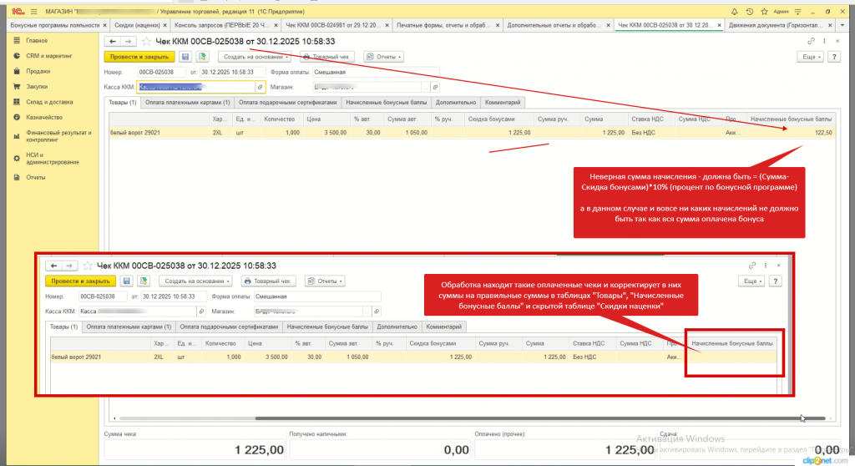Switch to Товары (1) tab

(x=122, y=103)
